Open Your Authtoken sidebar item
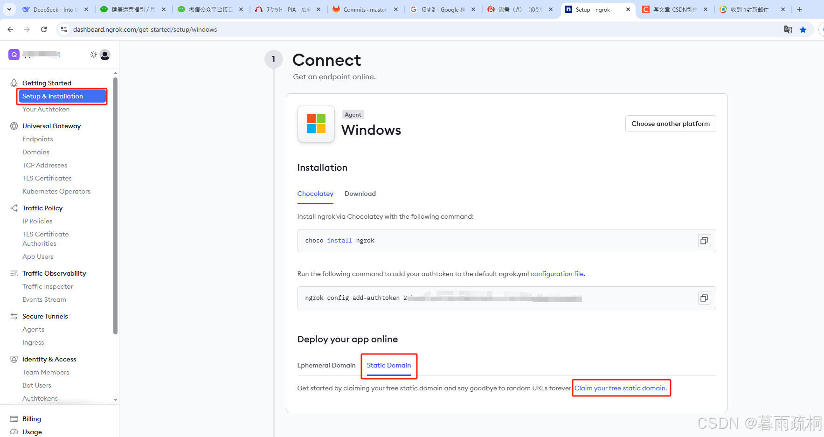 tap(46, 109)
